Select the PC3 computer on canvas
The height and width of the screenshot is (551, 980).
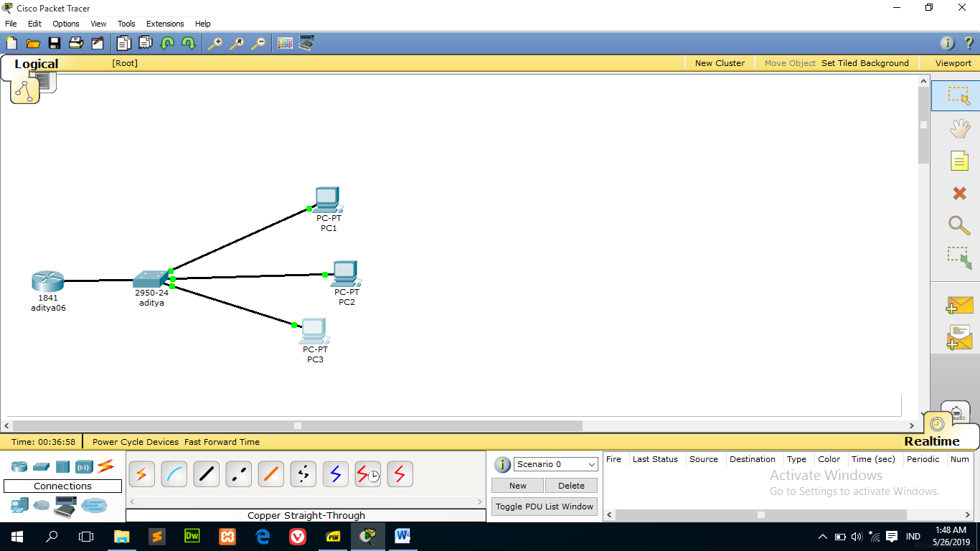pos(314,331)
